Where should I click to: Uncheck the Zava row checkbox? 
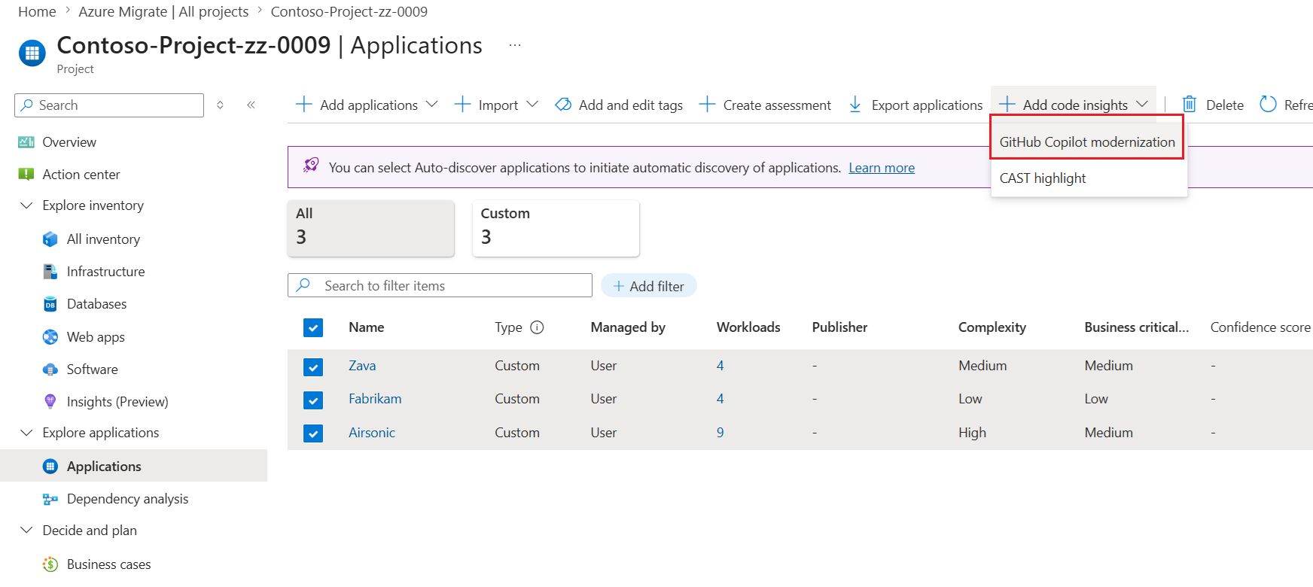(313, 366)
